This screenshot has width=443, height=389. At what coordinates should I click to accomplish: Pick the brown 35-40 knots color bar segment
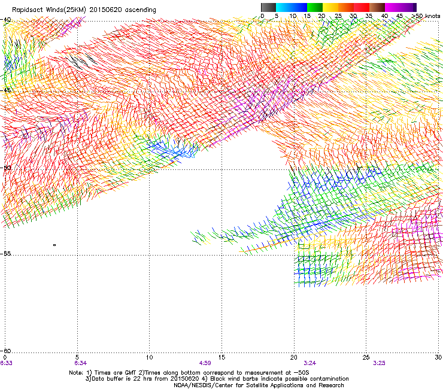click(377, 7)
